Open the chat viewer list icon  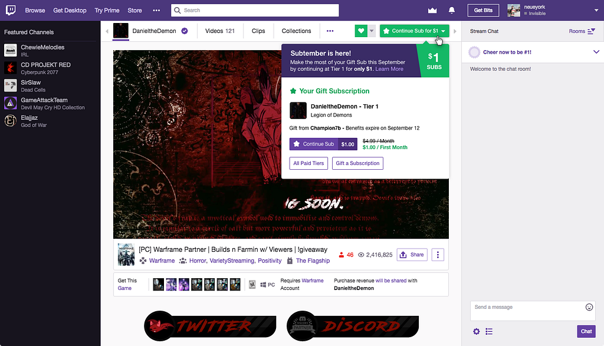click(x=489, y=331)
